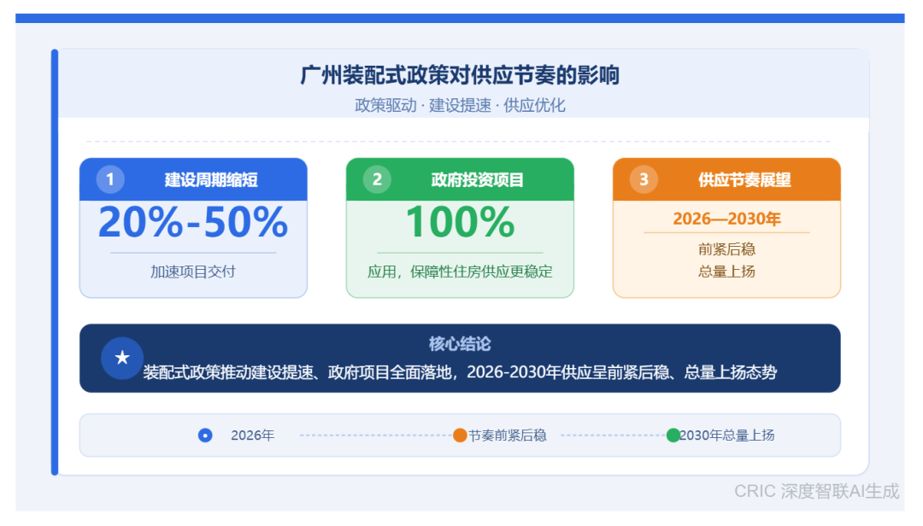The height and width of the screenshot is (526, 923).
Task: Select the 供应节奏展望 card header
Action: 744,180
